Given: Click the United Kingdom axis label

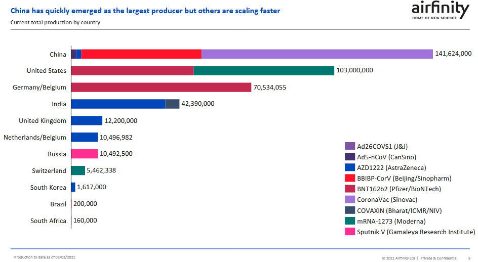Looking at the screenshot, I should [x=43, y=121].
